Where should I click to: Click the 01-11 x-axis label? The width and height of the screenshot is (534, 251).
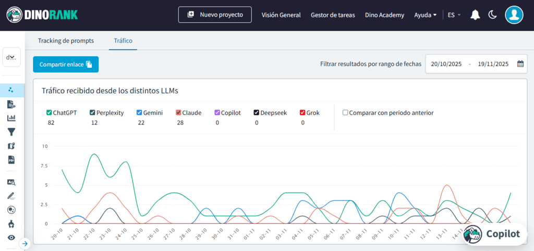(x=250, y=235)
